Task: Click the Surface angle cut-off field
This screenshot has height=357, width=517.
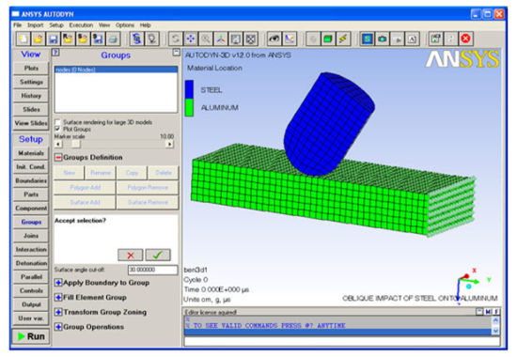Action: click(152, 270)
